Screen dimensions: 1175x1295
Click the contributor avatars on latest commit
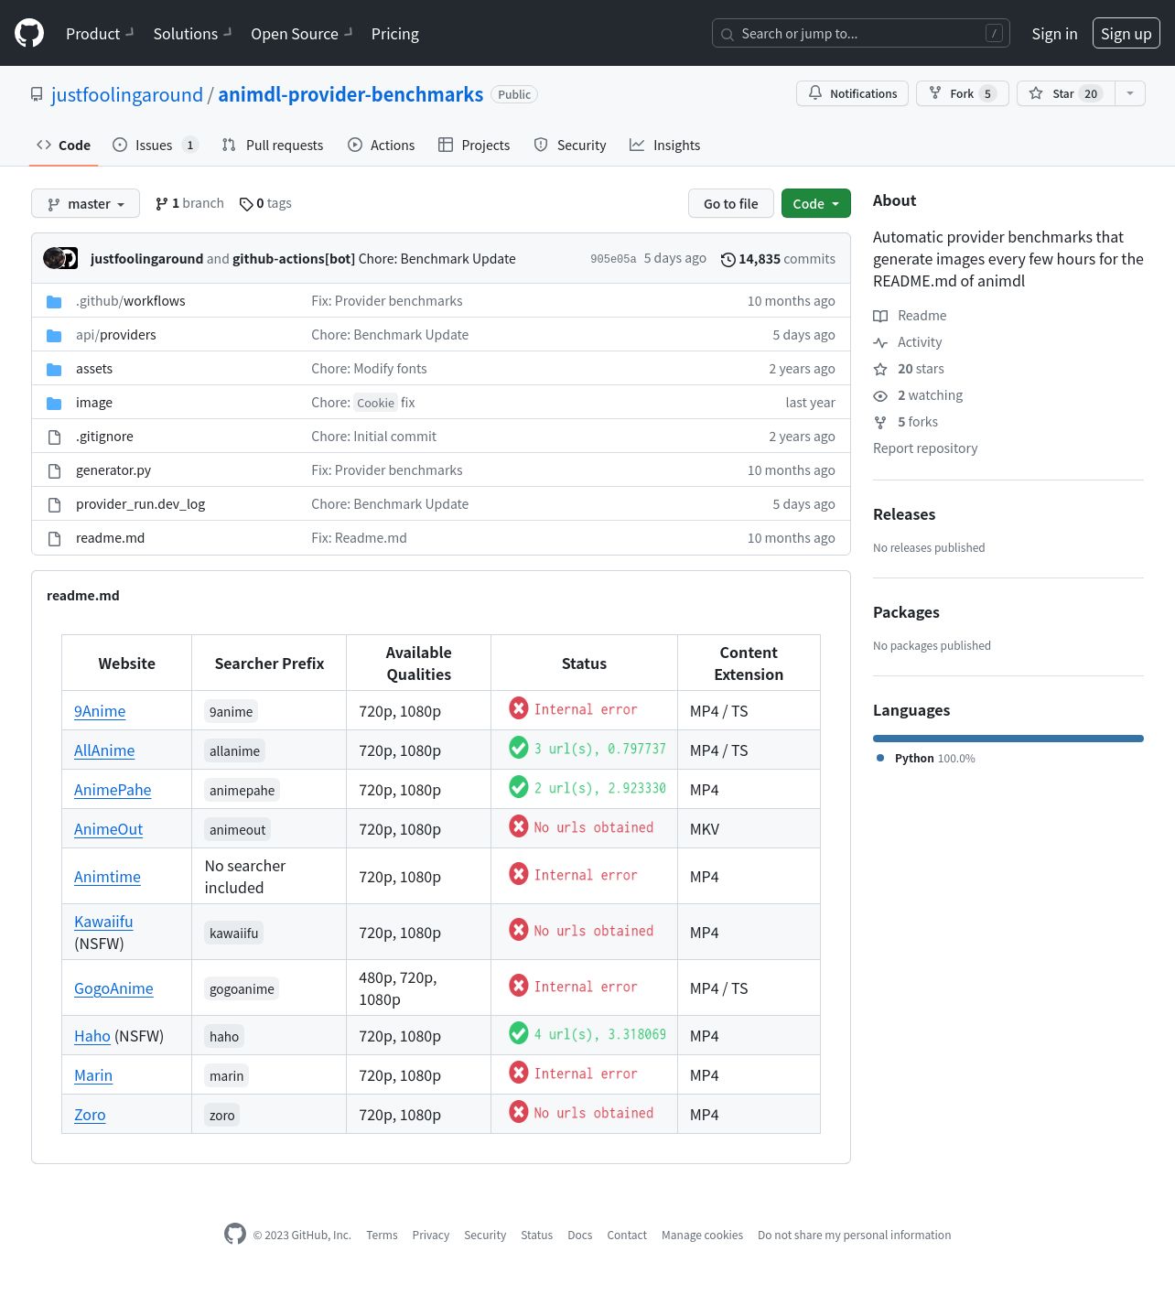(60, 258)
